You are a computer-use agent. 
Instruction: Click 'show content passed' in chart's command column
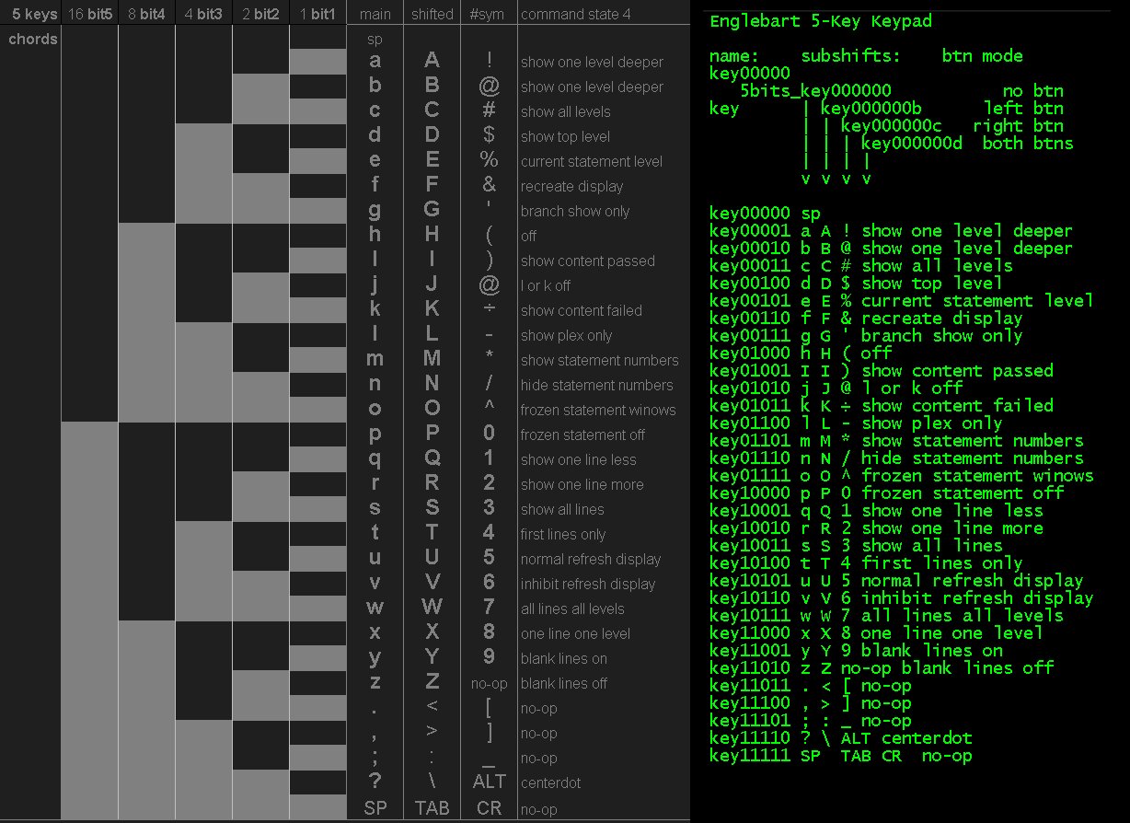(x=587, y=261)
